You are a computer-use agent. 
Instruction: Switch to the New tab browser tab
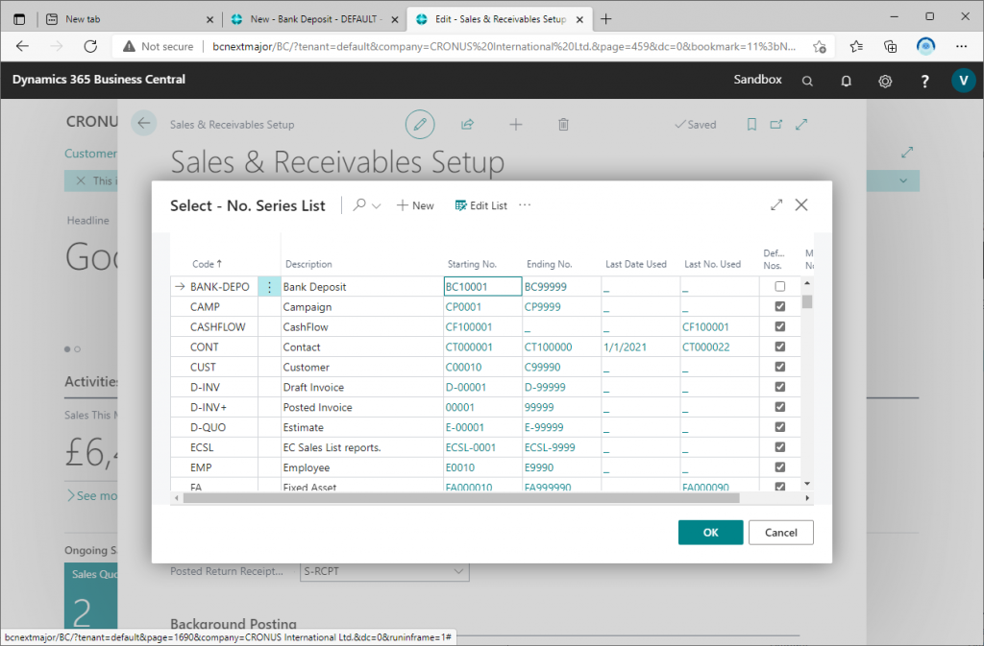[130, 19]
